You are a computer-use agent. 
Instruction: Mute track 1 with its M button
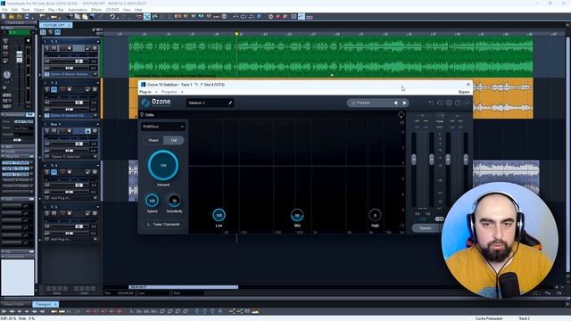coord(54,48)
